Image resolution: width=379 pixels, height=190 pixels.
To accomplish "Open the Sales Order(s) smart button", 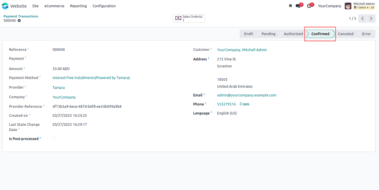I will point(189,18).
